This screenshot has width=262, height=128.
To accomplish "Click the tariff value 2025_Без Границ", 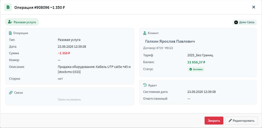I will [x=200, y=55].
